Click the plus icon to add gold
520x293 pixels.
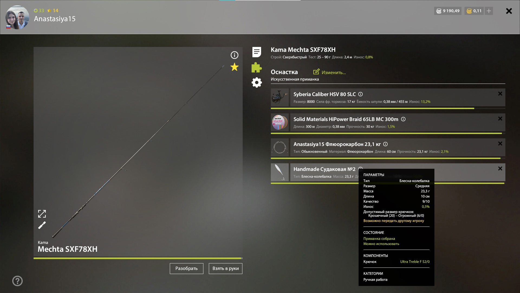coord(489,11)
